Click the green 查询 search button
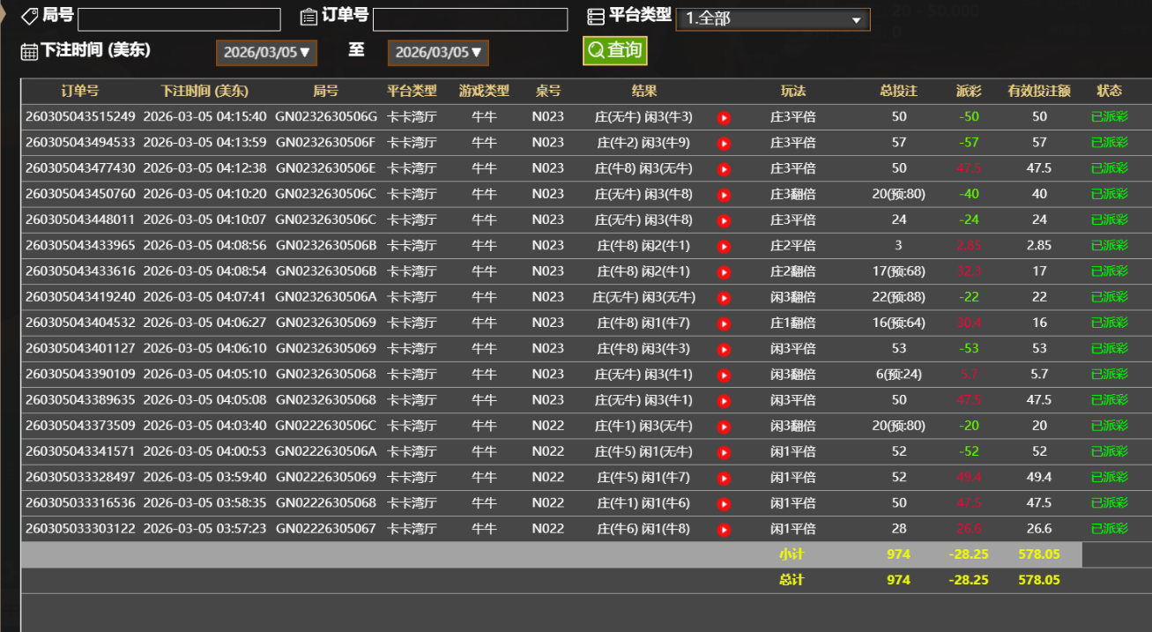Image resolution: width=1152 pixels, height=632 pixels. [x=614, y=50]
